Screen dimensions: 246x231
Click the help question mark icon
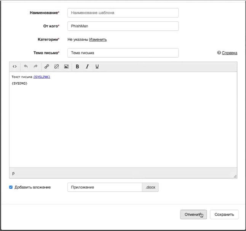(219, 53)
